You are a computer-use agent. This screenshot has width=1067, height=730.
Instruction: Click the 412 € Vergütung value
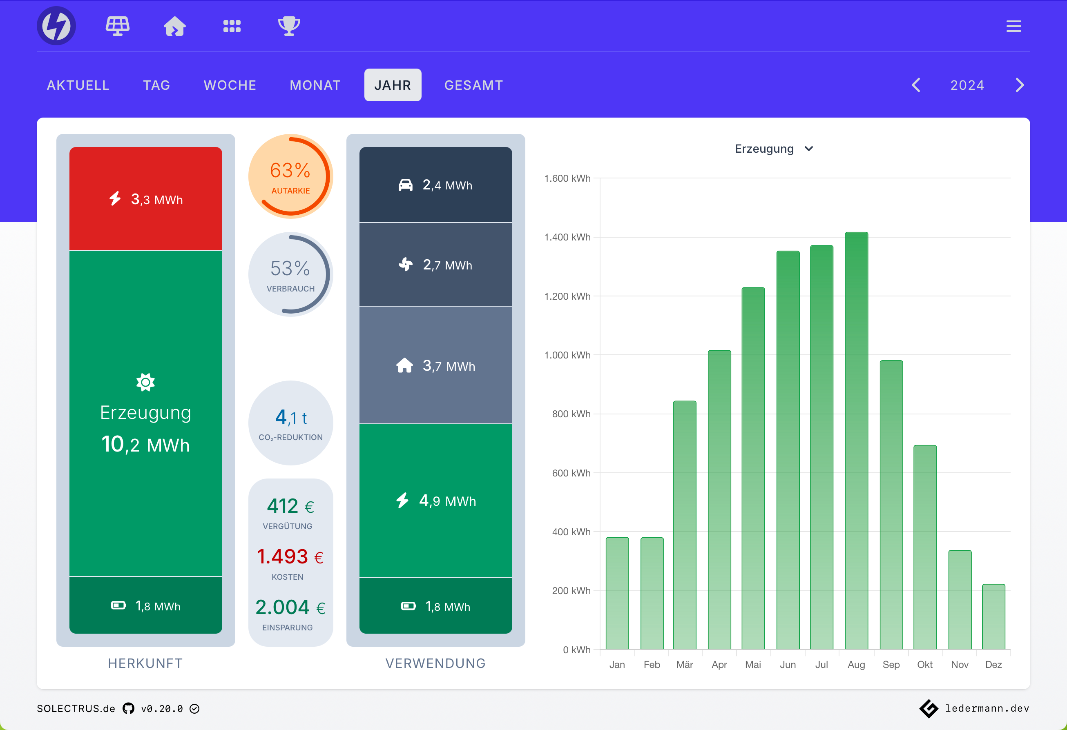coord(290,506)
